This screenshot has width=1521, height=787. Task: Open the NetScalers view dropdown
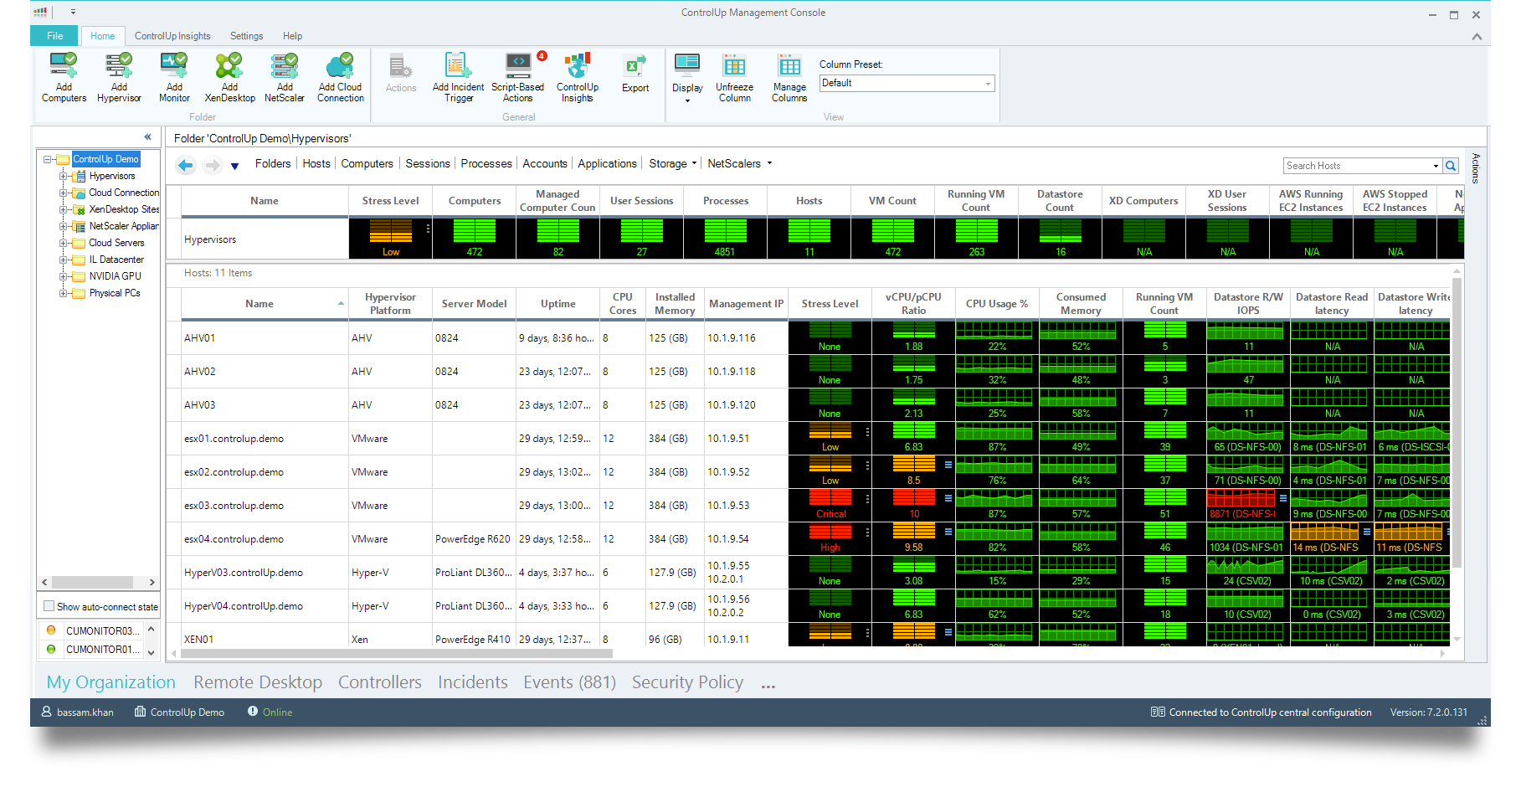coord(740,163)
